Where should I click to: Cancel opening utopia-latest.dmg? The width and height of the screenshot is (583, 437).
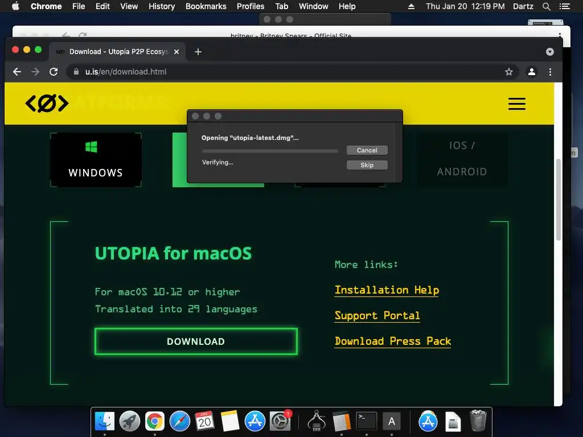[x=367, y=150]
